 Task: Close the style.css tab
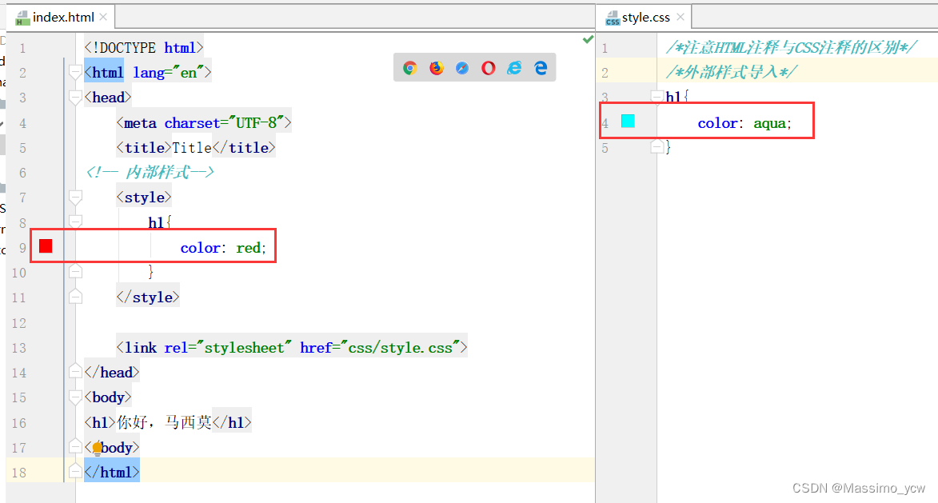click(x=681, y=17)
